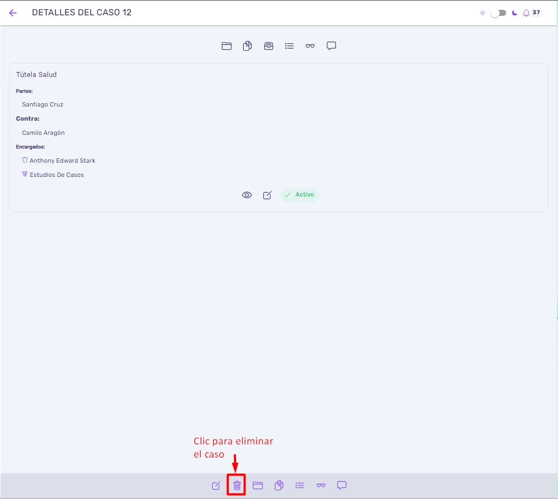Click opposing party 'Camilo Aragón'
This screenshot has width=558, height=499.
click(x=44, y=133)
